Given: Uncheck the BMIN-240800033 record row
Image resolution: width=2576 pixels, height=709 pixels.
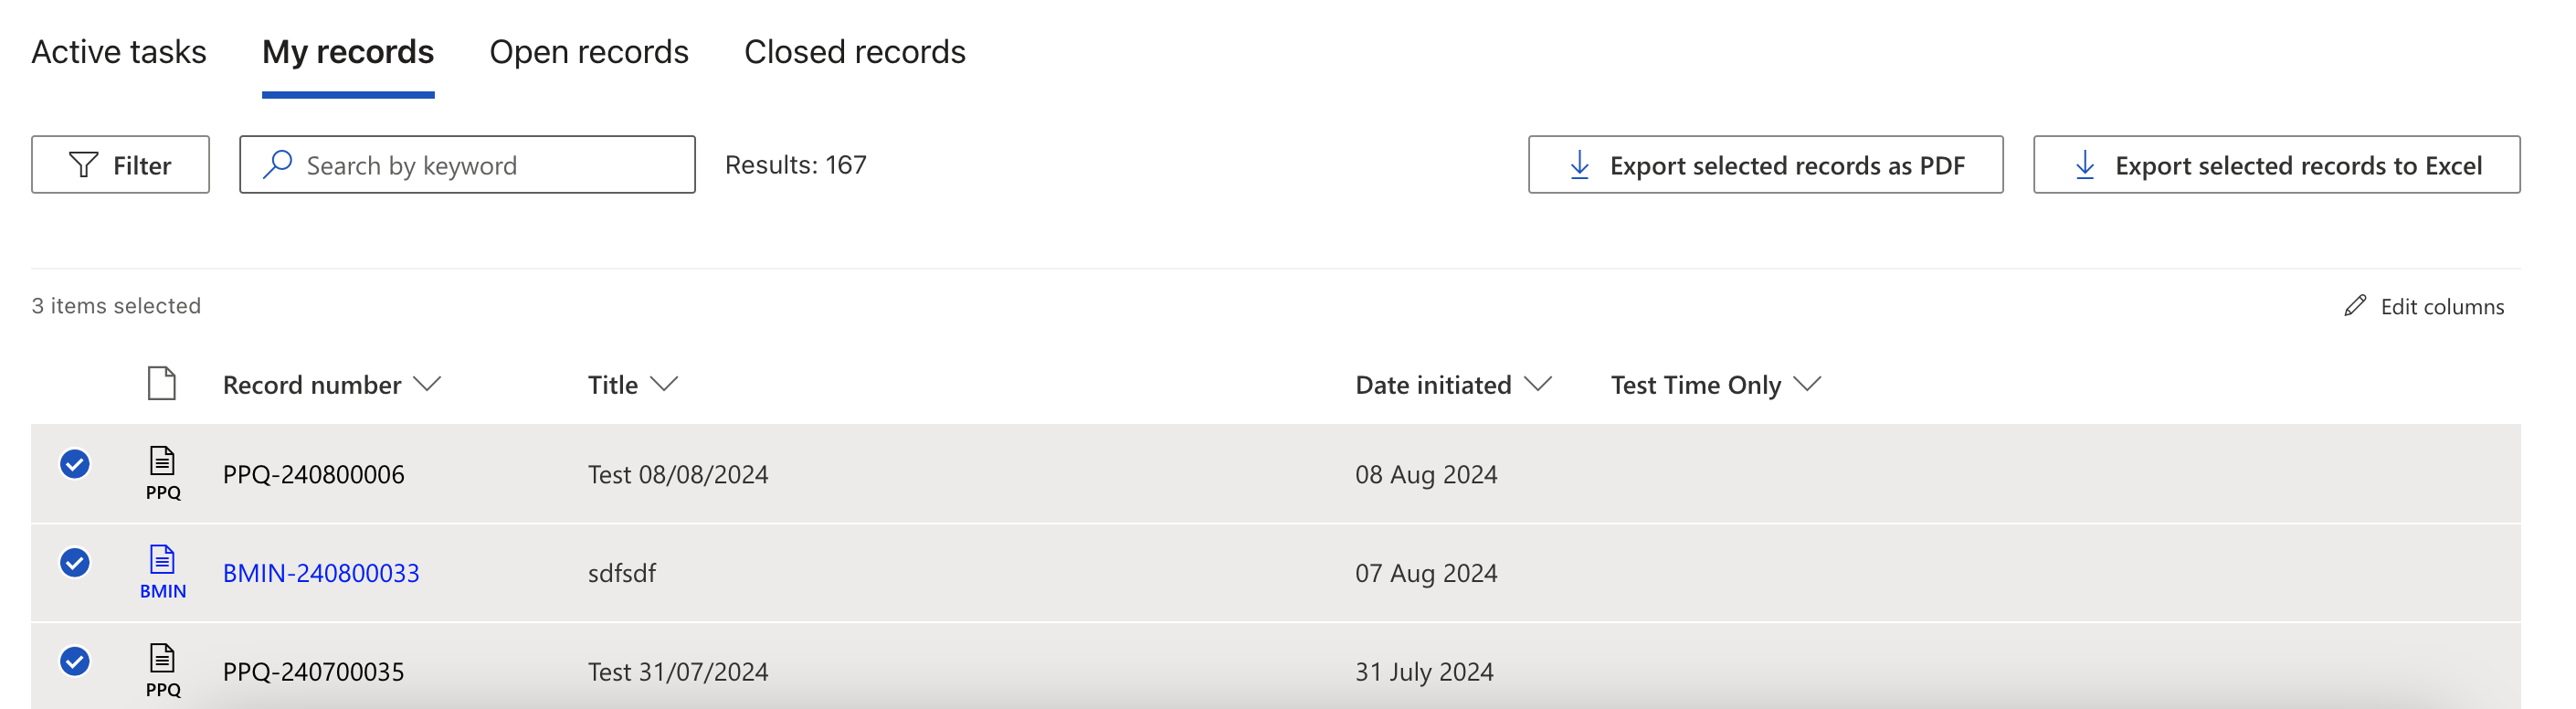Looking at the screenshot, I should [75, 563].
